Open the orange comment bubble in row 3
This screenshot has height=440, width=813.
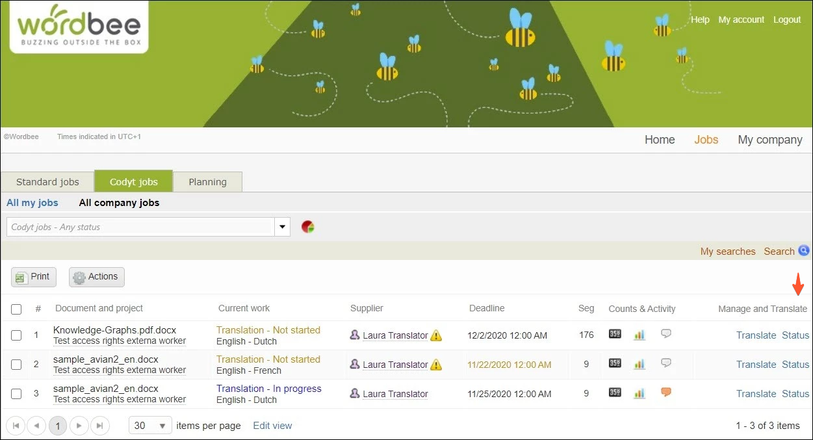(665, 393)
